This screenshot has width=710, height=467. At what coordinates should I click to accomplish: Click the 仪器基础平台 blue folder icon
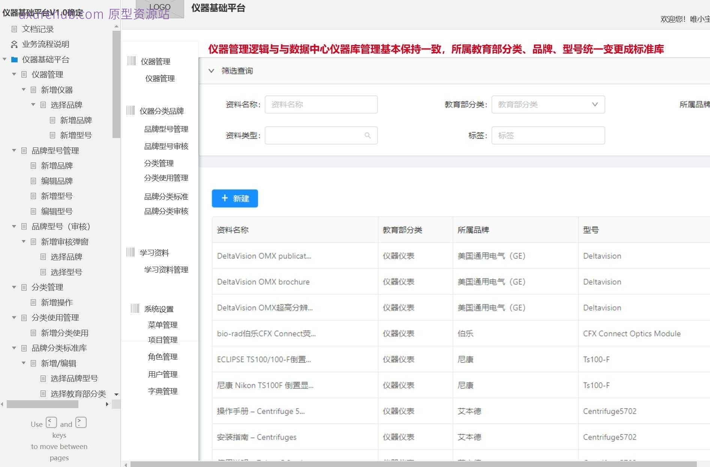coord(14,59)
